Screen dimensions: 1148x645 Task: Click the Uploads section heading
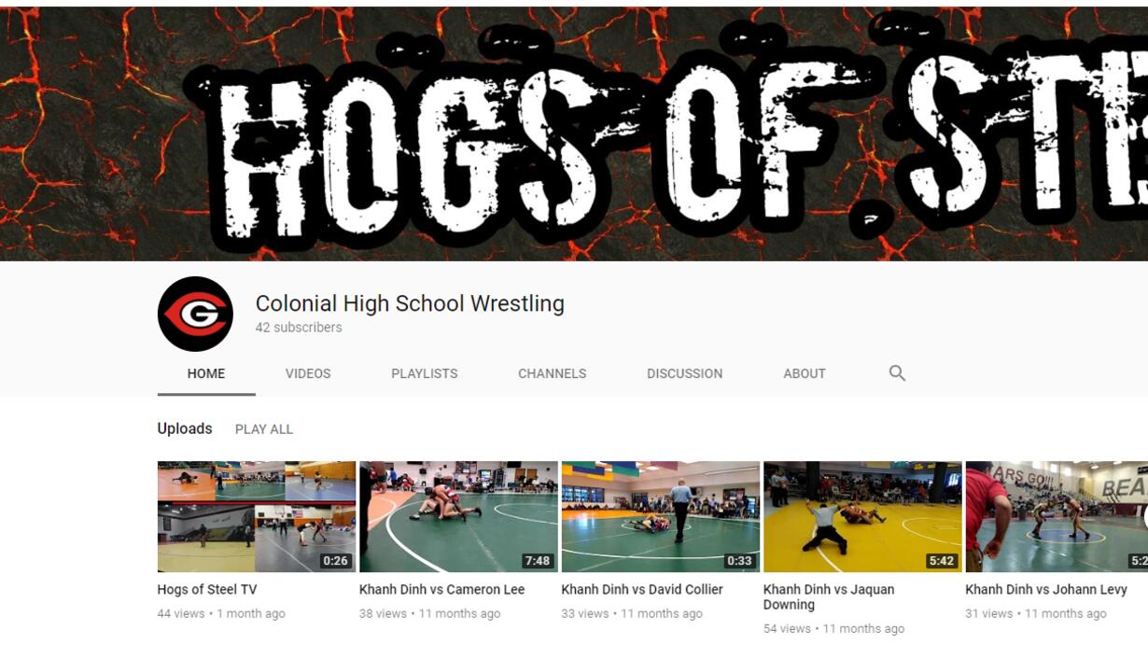click(185, 428)
